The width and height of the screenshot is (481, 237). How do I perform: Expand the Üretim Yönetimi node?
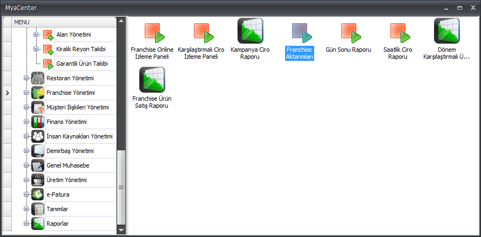(26, 180)
